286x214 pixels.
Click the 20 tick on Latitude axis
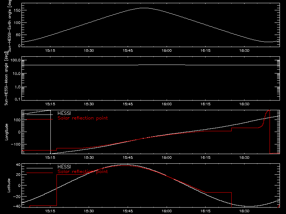[x=19, y=175]
